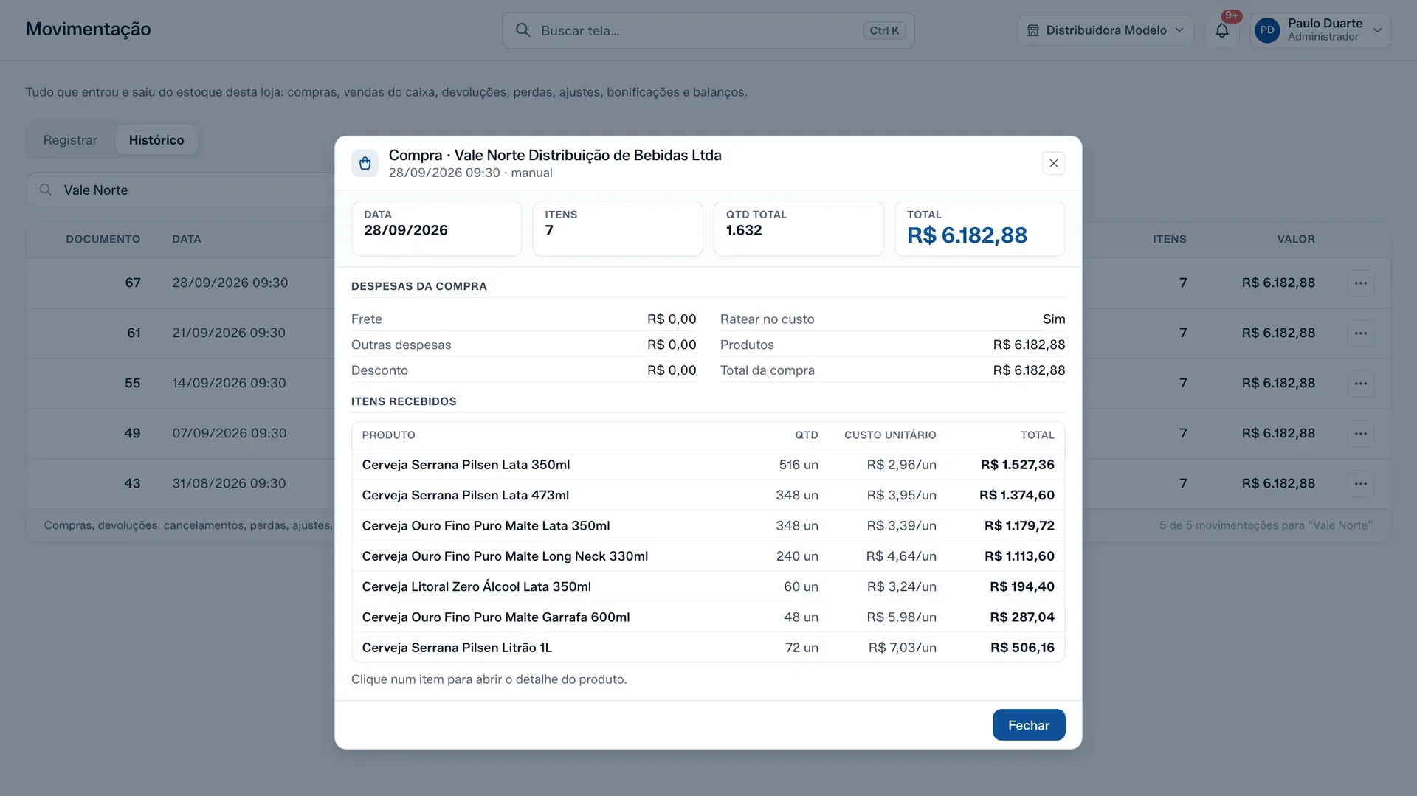Viewport: 1417px width, 796px height.
Task: Click the magnifier icon in Vale Norte filter
Action: point(46,190)
